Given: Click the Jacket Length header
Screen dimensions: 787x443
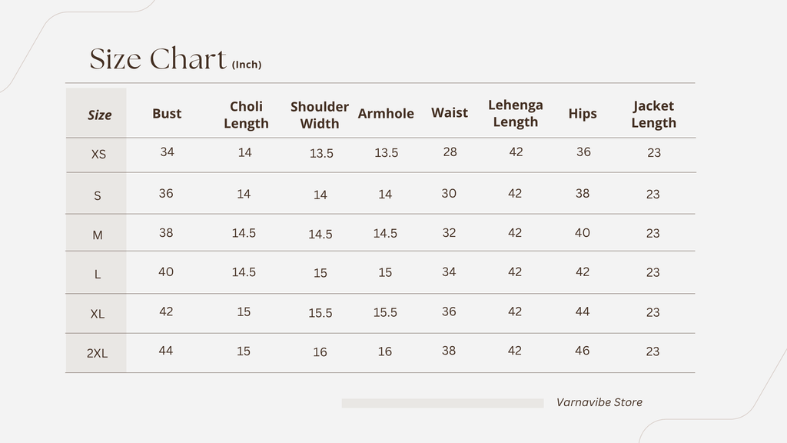Looking at the screenshot, I should (x=653, y=114).
